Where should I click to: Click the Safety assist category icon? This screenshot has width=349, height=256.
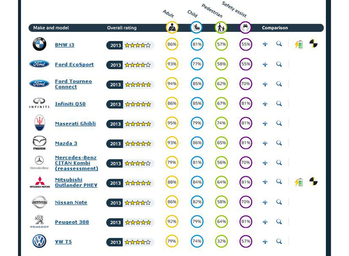click(245, 28)
